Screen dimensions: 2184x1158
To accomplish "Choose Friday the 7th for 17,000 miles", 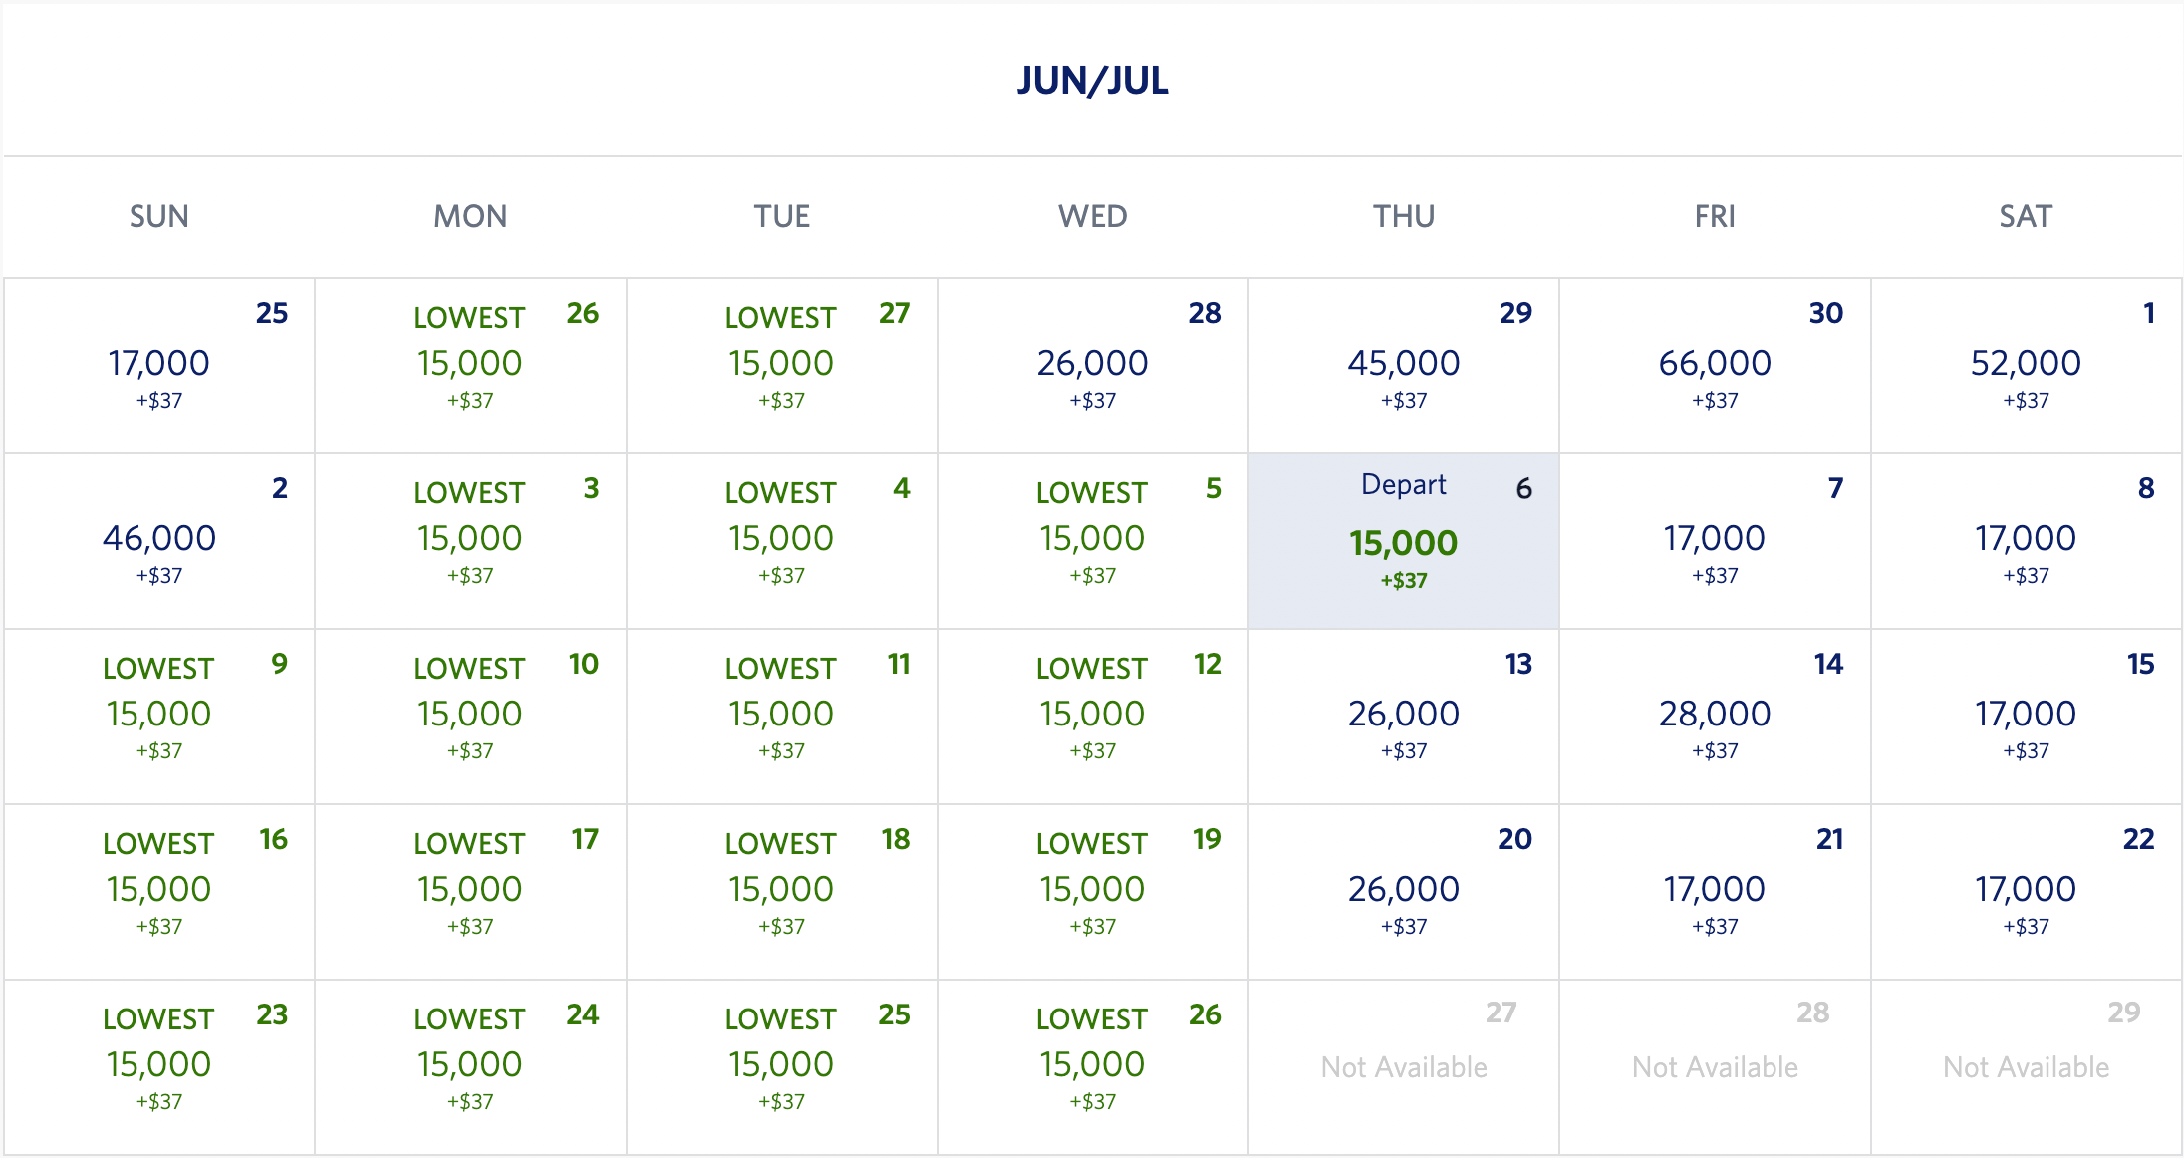I will point(1715,540).
